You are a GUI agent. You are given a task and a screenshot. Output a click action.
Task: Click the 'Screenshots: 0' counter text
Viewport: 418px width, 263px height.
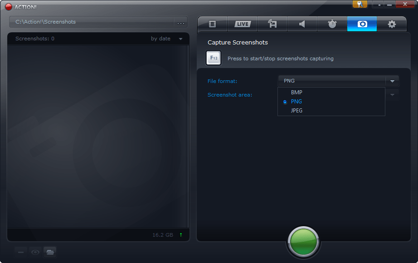[35, 39]
